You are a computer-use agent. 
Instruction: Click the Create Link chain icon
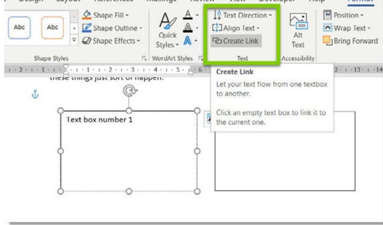pyautogui.click(x=217, y=41)
